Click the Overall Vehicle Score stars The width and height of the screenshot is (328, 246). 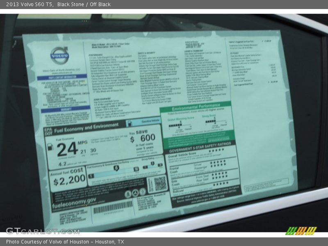(x=216, y=150)
